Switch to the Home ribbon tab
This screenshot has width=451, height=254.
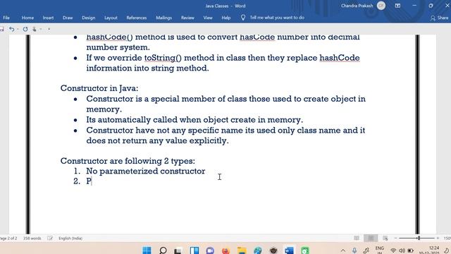(x=27, y=18)
